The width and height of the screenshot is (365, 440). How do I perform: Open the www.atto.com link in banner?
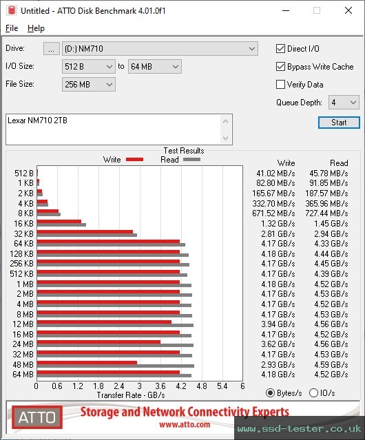point(185,425)
